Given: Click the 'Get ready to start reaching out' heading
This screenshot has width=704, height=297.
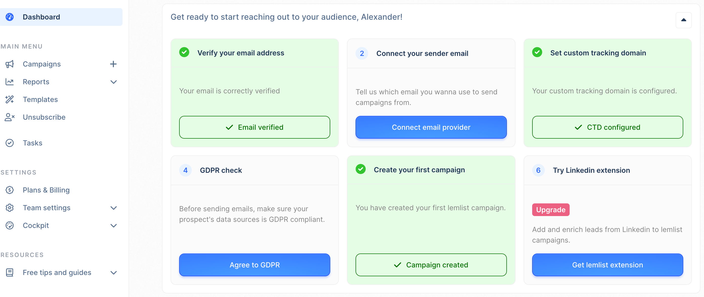Looking at the screenshot, I should click(286, 17).
